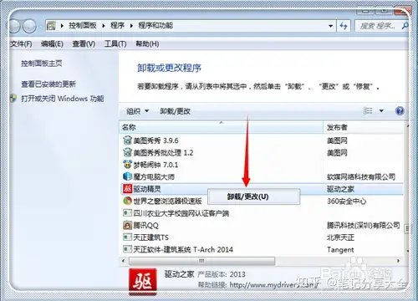The width and height of the screenshot is (418, 301).
Task: Open the 查看已安装的更新 link
Action: click(x=48, y=84)
